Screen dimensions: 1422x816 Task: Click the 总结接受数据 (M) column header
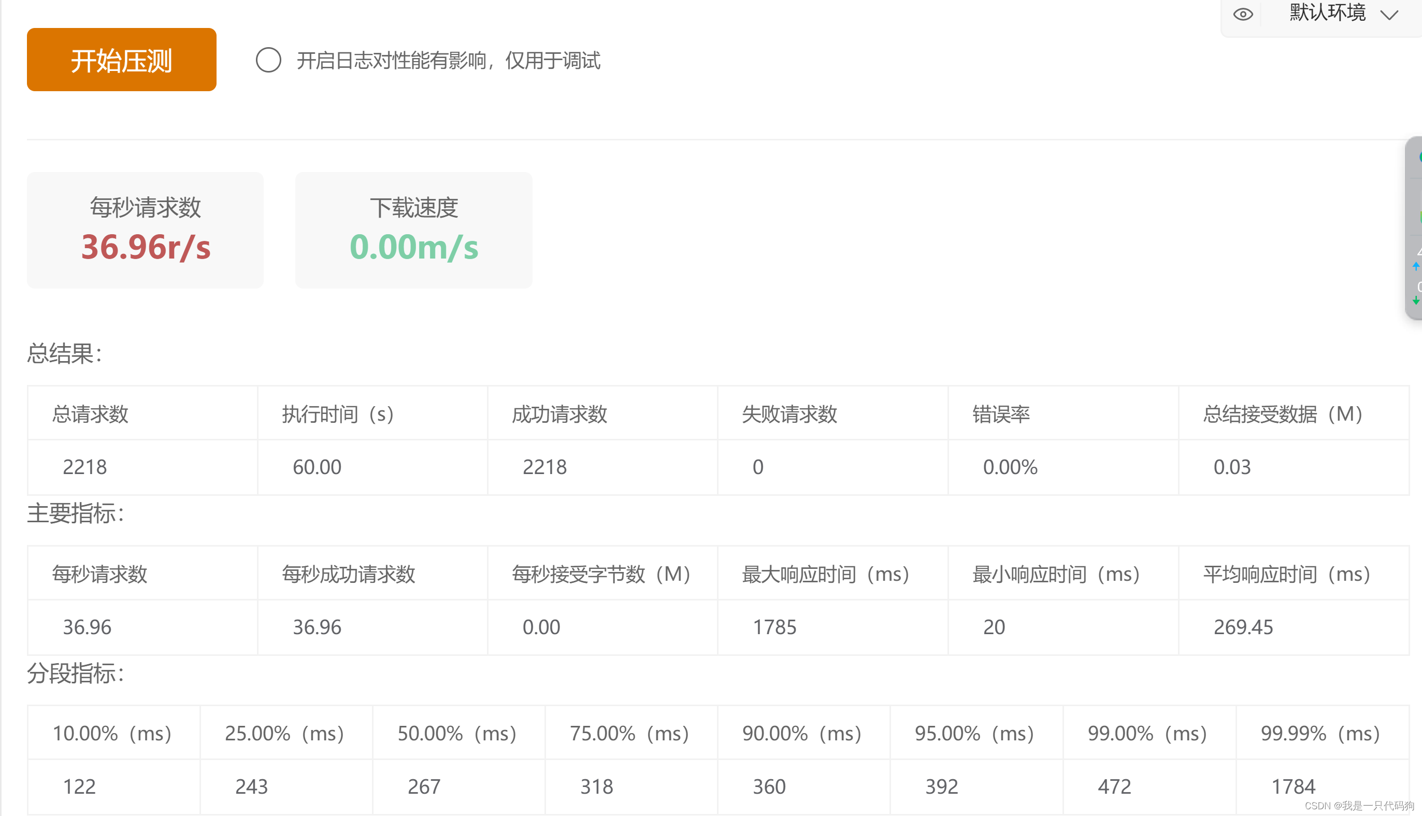[x=1282, y=413]
